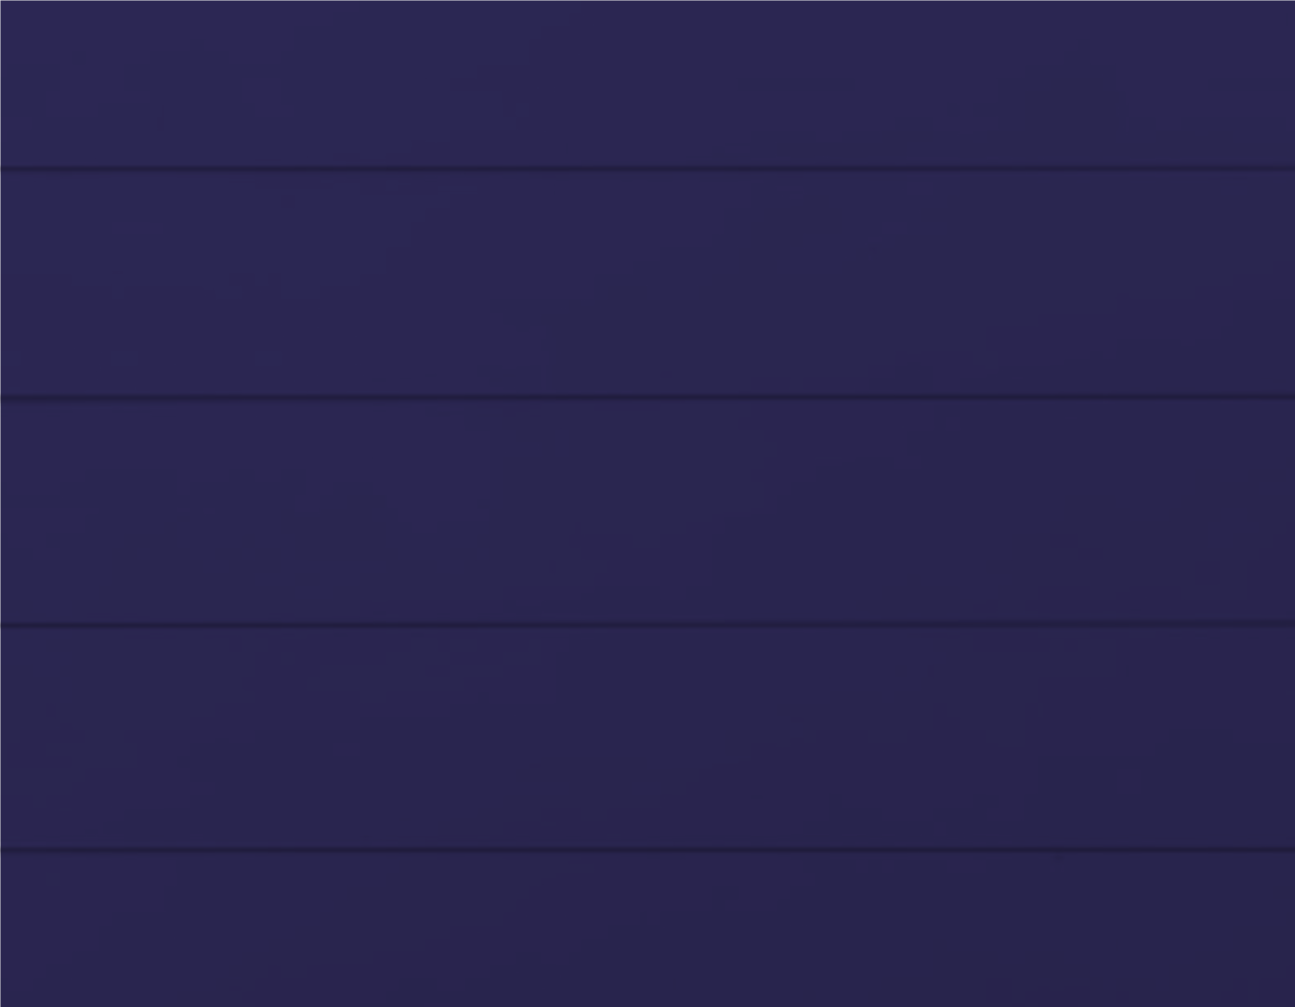
Task: Click the second band from the top
Action: [647, 283]
